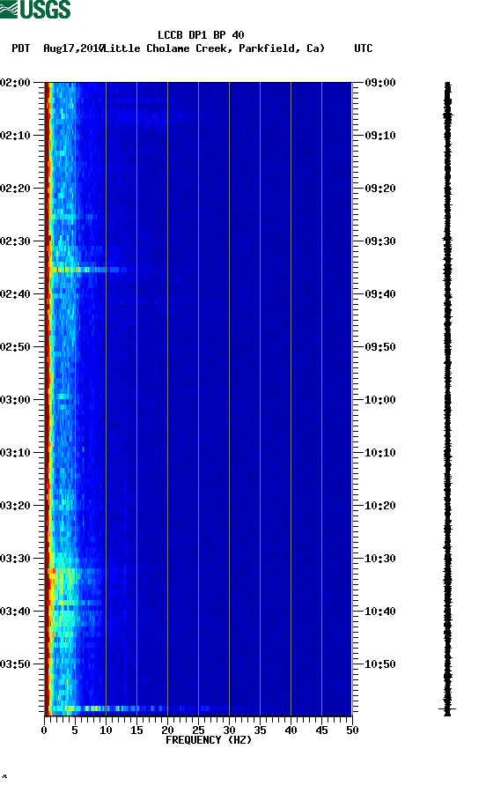This screenshot has height=786, width=486.
Task: Click the 09:20 UTC time label
Action: coord(380,188)
